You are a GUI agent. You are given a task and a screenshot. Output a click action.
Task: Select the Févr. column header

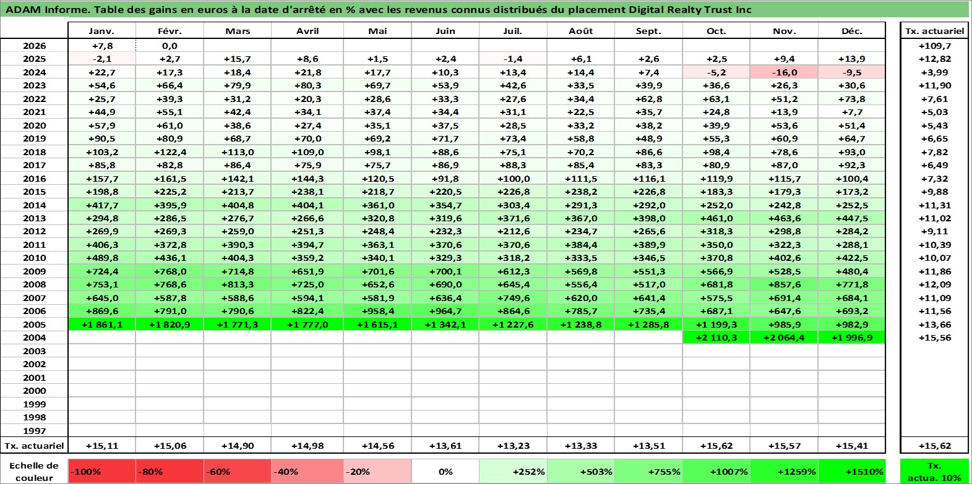click(170, 31)
